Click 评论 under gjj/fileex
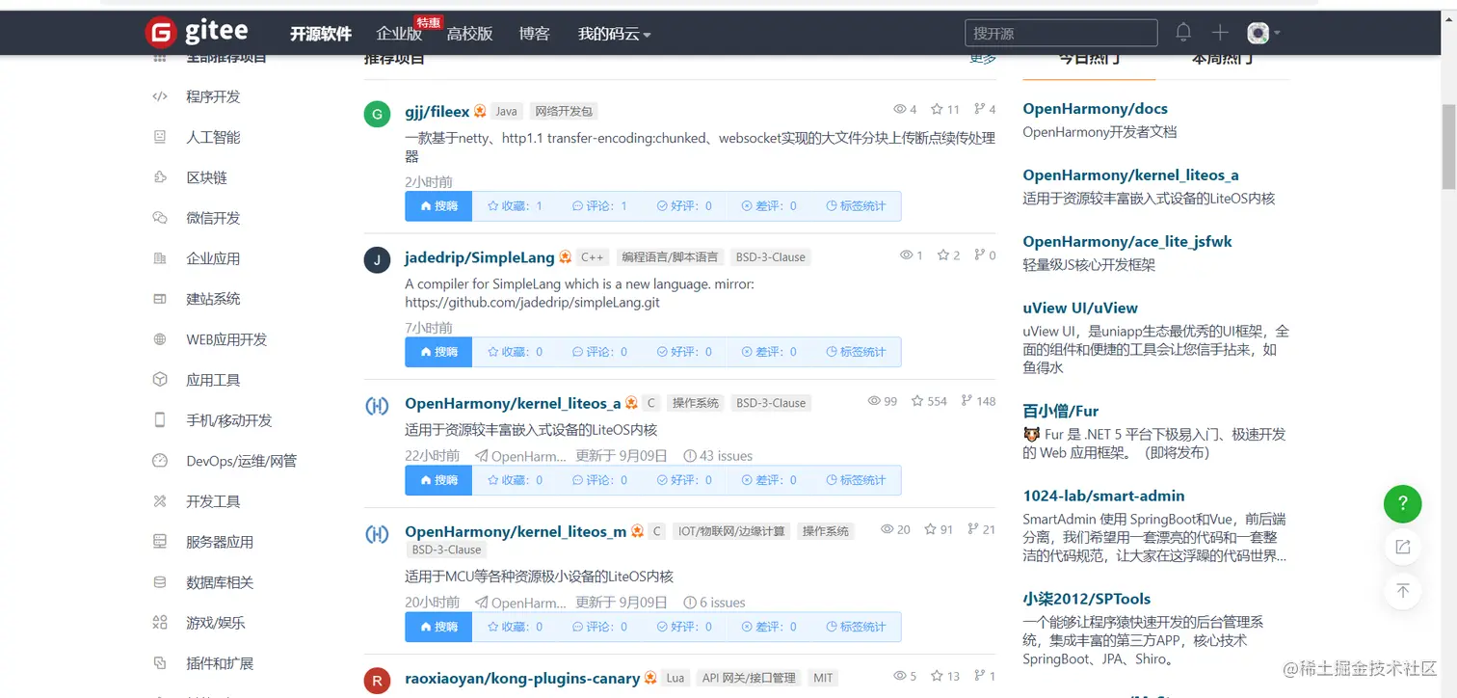 (x=599, y=206)
